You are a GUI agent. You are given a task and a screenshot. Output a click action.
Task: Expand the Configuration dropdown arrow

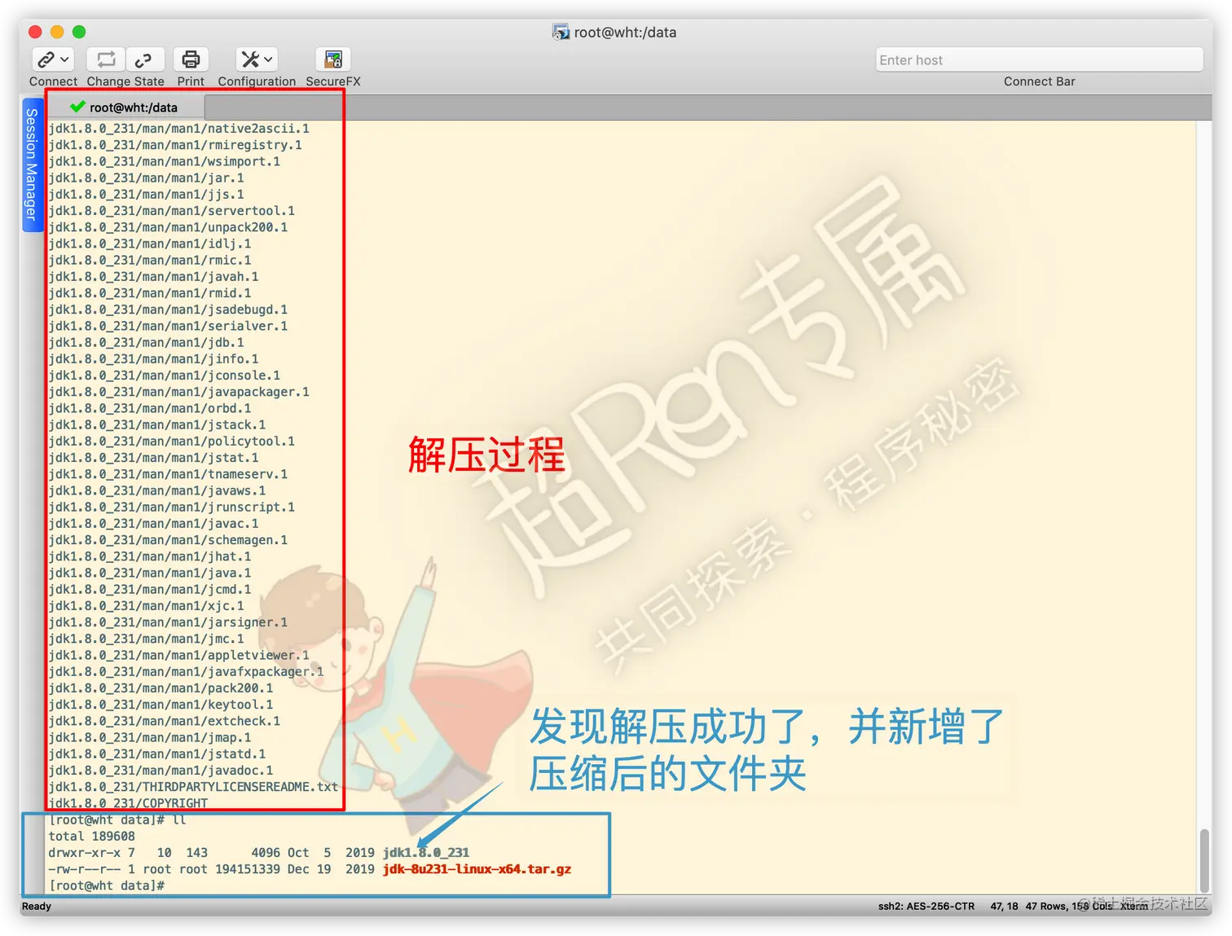tap(268, 59)
